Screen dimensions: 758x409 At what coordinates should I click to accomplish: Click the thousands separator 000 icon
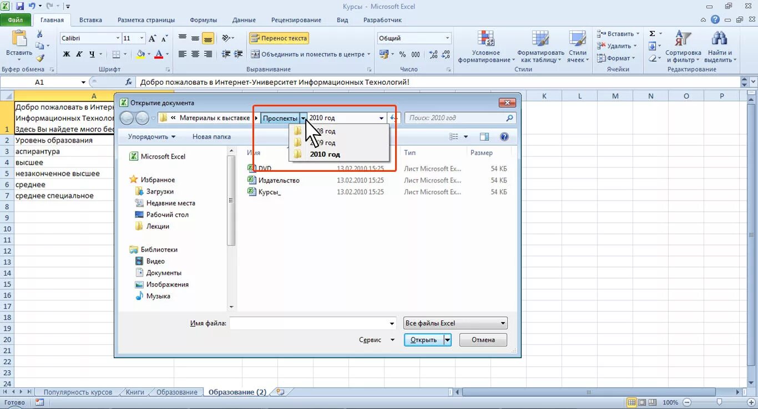coord(417,54)
